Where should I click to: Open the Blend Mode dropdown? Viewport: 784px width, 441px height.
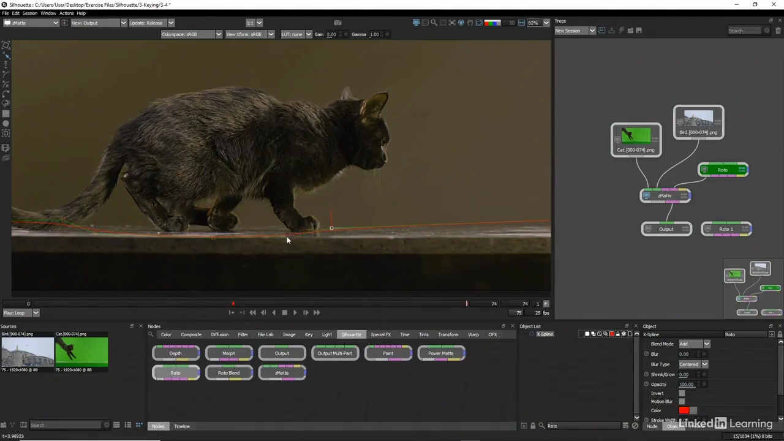(693, 344)
